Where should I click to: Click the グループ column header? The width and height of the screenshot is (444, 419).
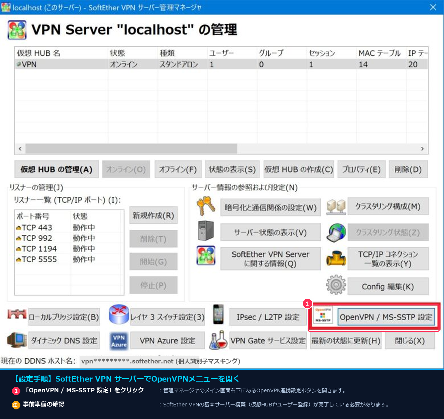[282, 53]
